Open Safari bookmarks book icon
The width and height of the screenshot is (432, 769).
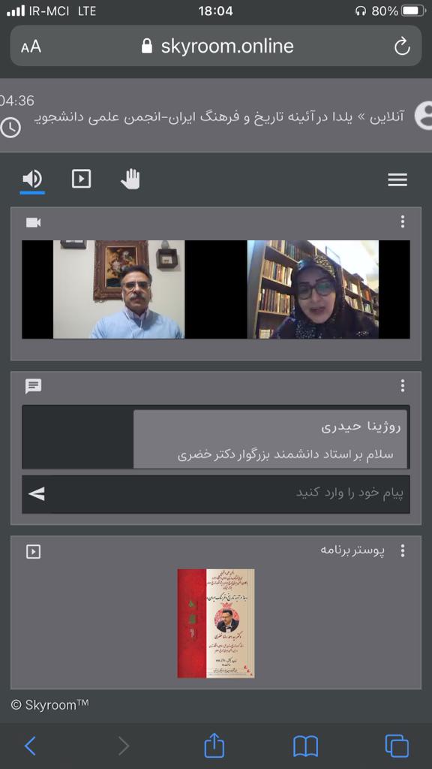click(306, 746)
